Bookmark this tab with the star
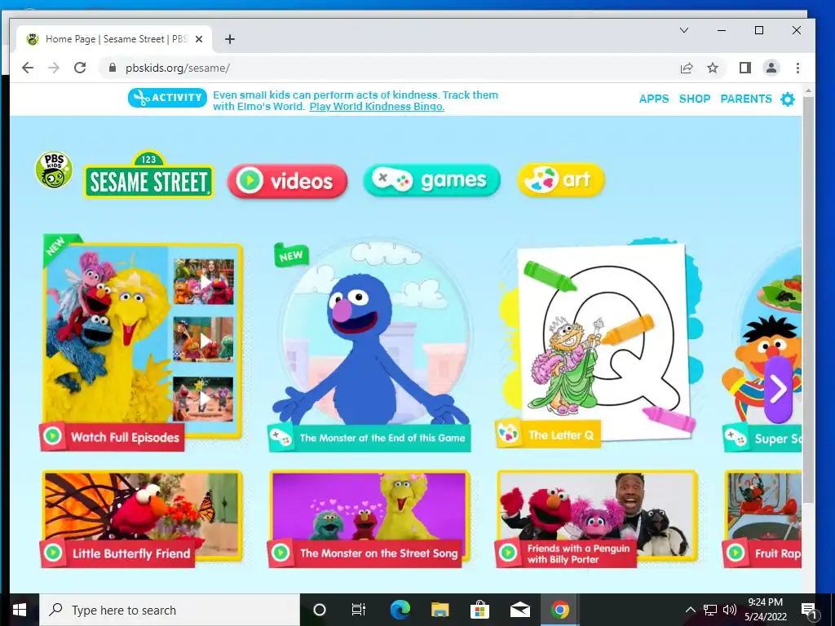 [713, 68]
